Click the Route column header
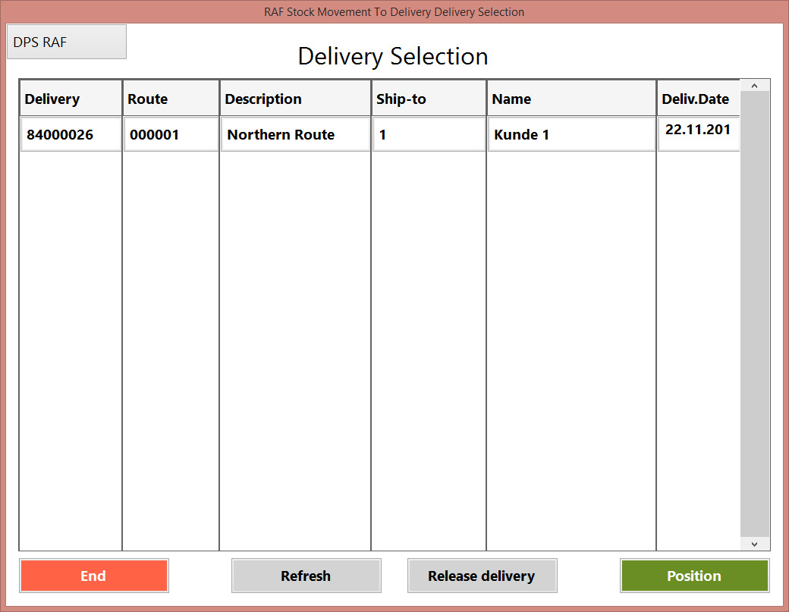The width and height of the screenshot is (789, 612). coord(171,99)
